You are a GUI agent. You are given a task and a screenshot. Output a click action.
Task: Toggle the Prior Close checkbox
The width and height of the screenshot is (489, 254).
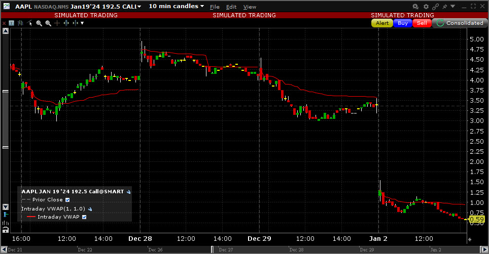point(67,200)
